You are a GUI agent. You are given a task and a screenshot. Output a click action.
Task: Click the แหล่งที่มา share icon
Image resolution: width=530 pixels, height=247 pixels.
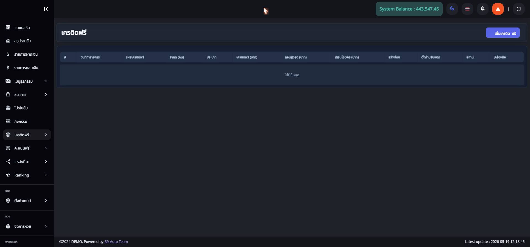pos(8,162)
